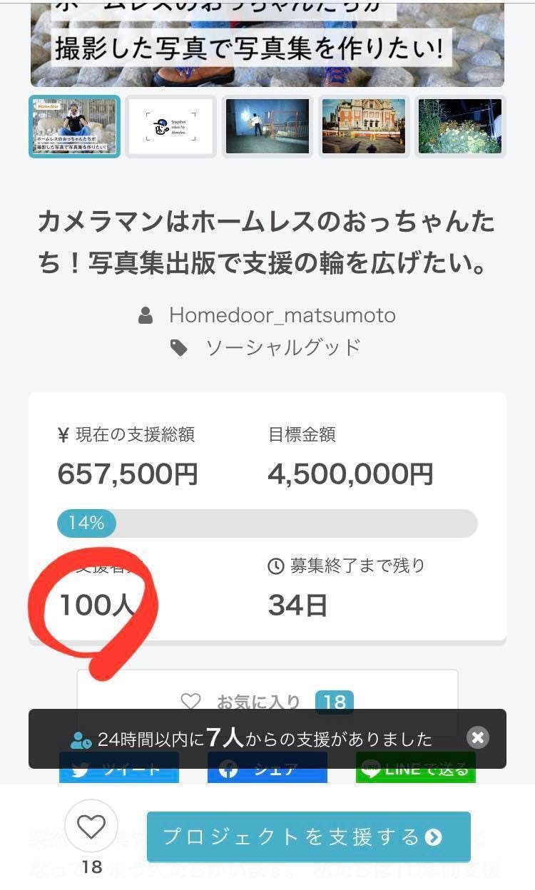The height and width of the screenshot is (890, 535).
Task: Click the heart icon above the 18 count
Action: pyautogui.click(x=91, y=827)
